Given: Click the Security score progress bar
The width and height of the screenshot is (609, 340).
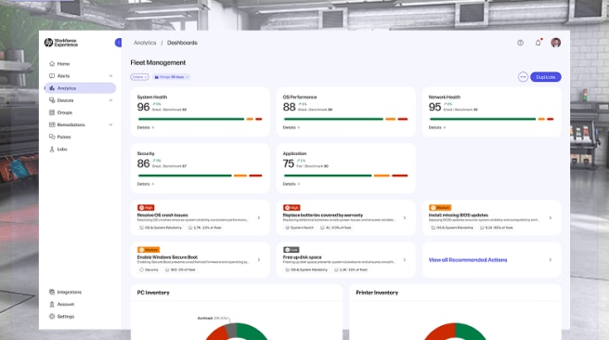Looking at the screenshot, I should tap(200, 176).
